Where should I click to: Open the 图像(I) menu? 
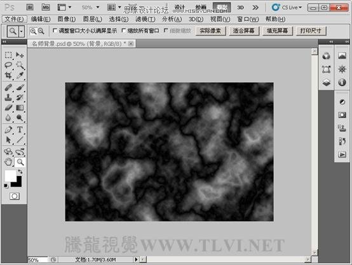[x=67, y=19]
